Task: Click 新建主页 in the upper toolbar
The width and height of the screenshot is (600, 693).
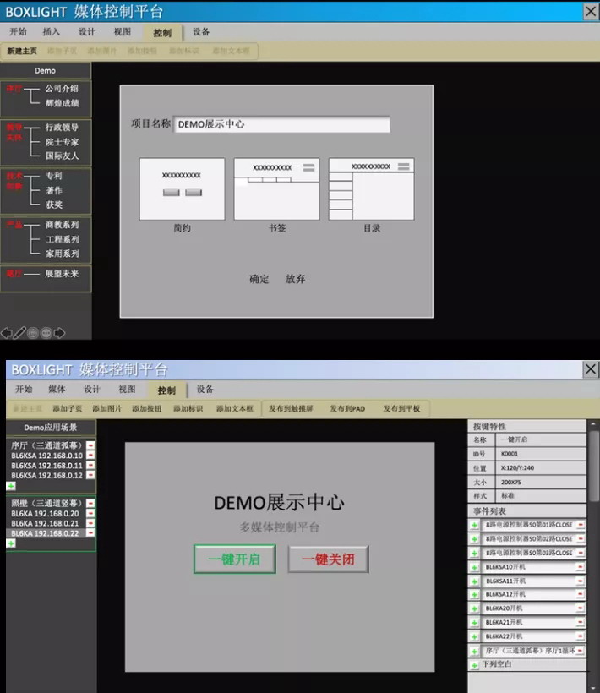Action: (22, 52)
